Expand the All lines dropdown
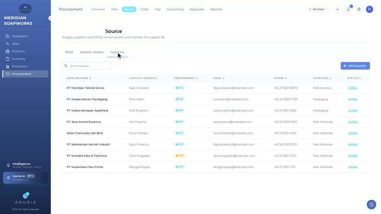381x214 pixels. tap(318, 9)
